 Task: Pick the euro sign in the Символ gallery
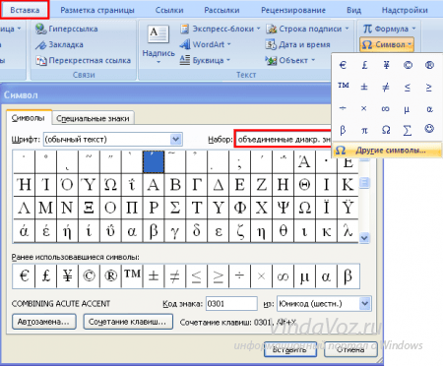pyautogui.click(x=343, y=65)
